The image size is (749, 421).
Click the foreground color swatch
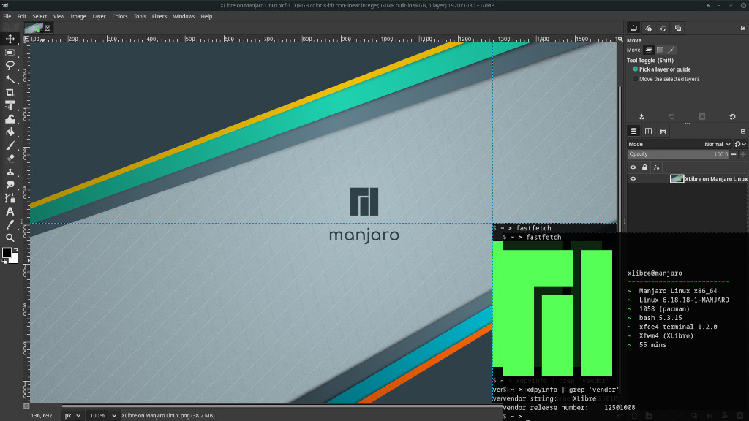(7, 252)
